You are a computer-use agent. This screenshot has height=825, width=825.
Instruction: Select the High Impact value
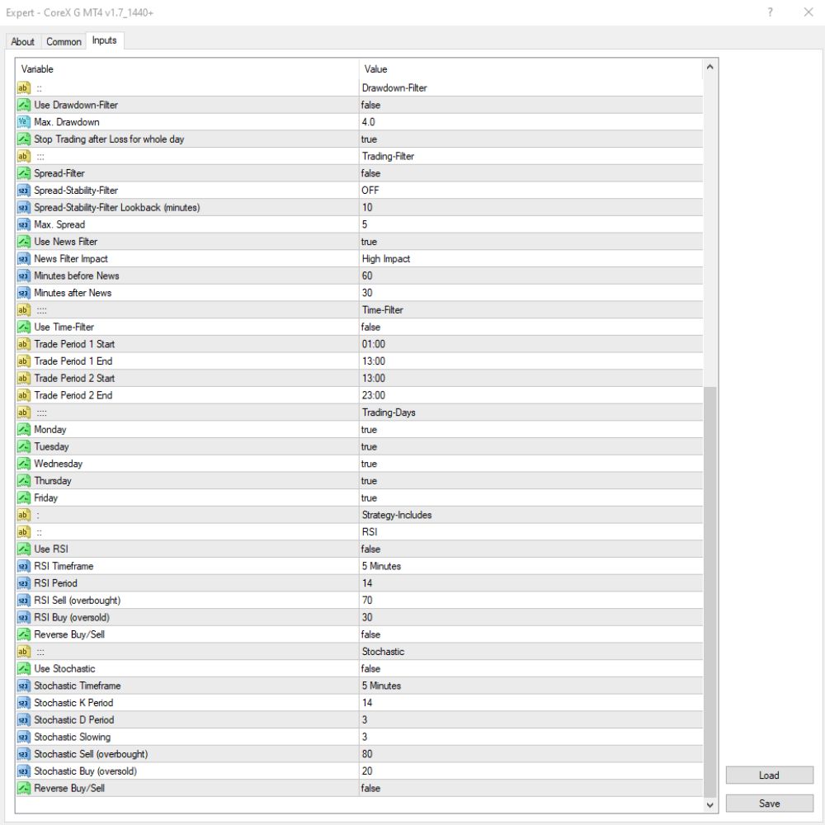tap(385, 259)
